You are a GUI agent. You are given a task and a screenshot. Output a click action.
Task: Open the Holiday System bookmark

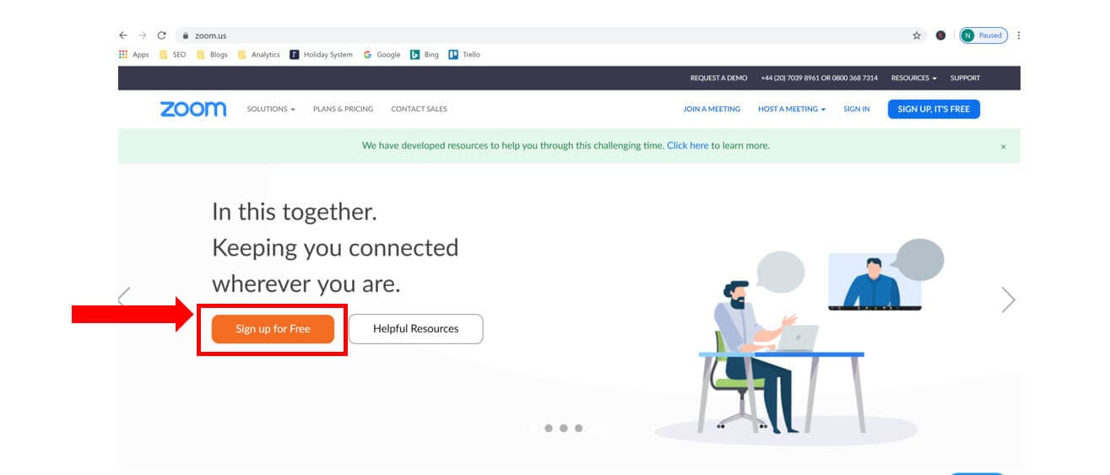[x=322, y=55]
